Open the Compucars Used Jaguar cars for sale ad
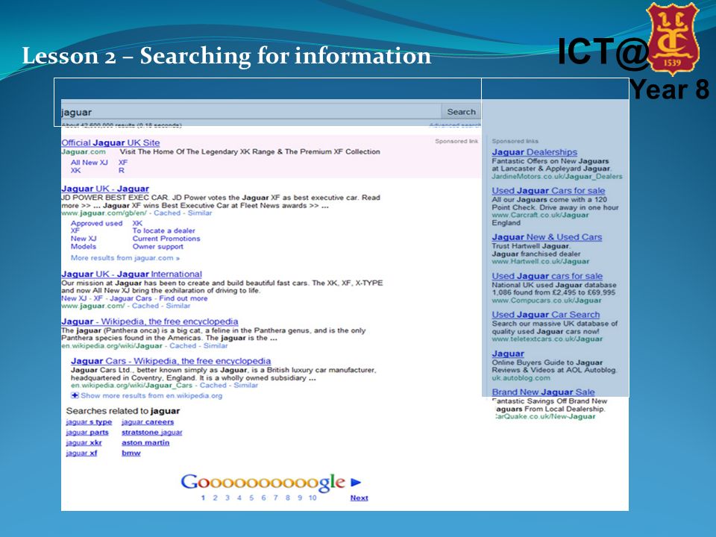The width and height of the screenshot is (716, 537). point(547,276)
